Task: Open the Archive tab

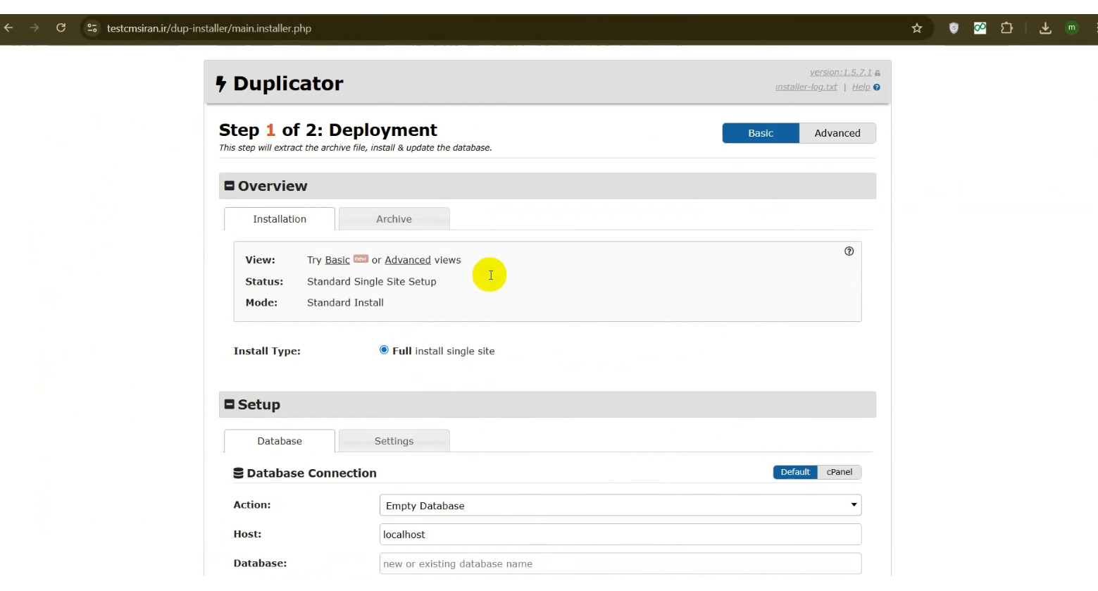Action: click(394, 219)
